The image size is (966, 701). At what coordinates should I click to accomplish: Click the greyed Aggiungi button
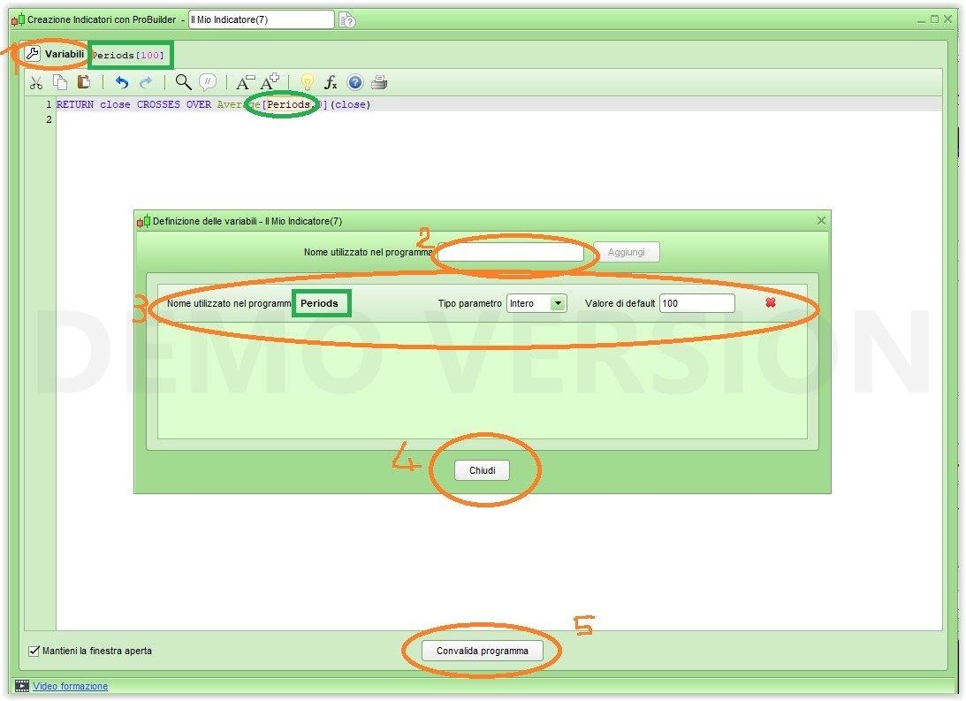pos(626,252)
